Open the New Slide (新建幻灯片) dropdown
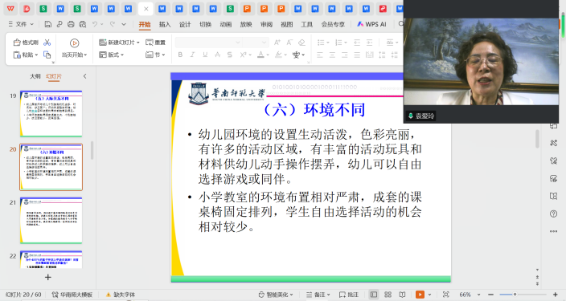 pos(119,43)
